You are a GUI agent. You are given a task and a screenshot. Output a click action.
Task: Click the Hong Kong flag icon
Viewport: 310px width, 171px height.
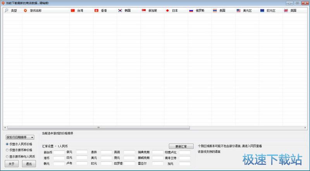(x=96, y=10)
